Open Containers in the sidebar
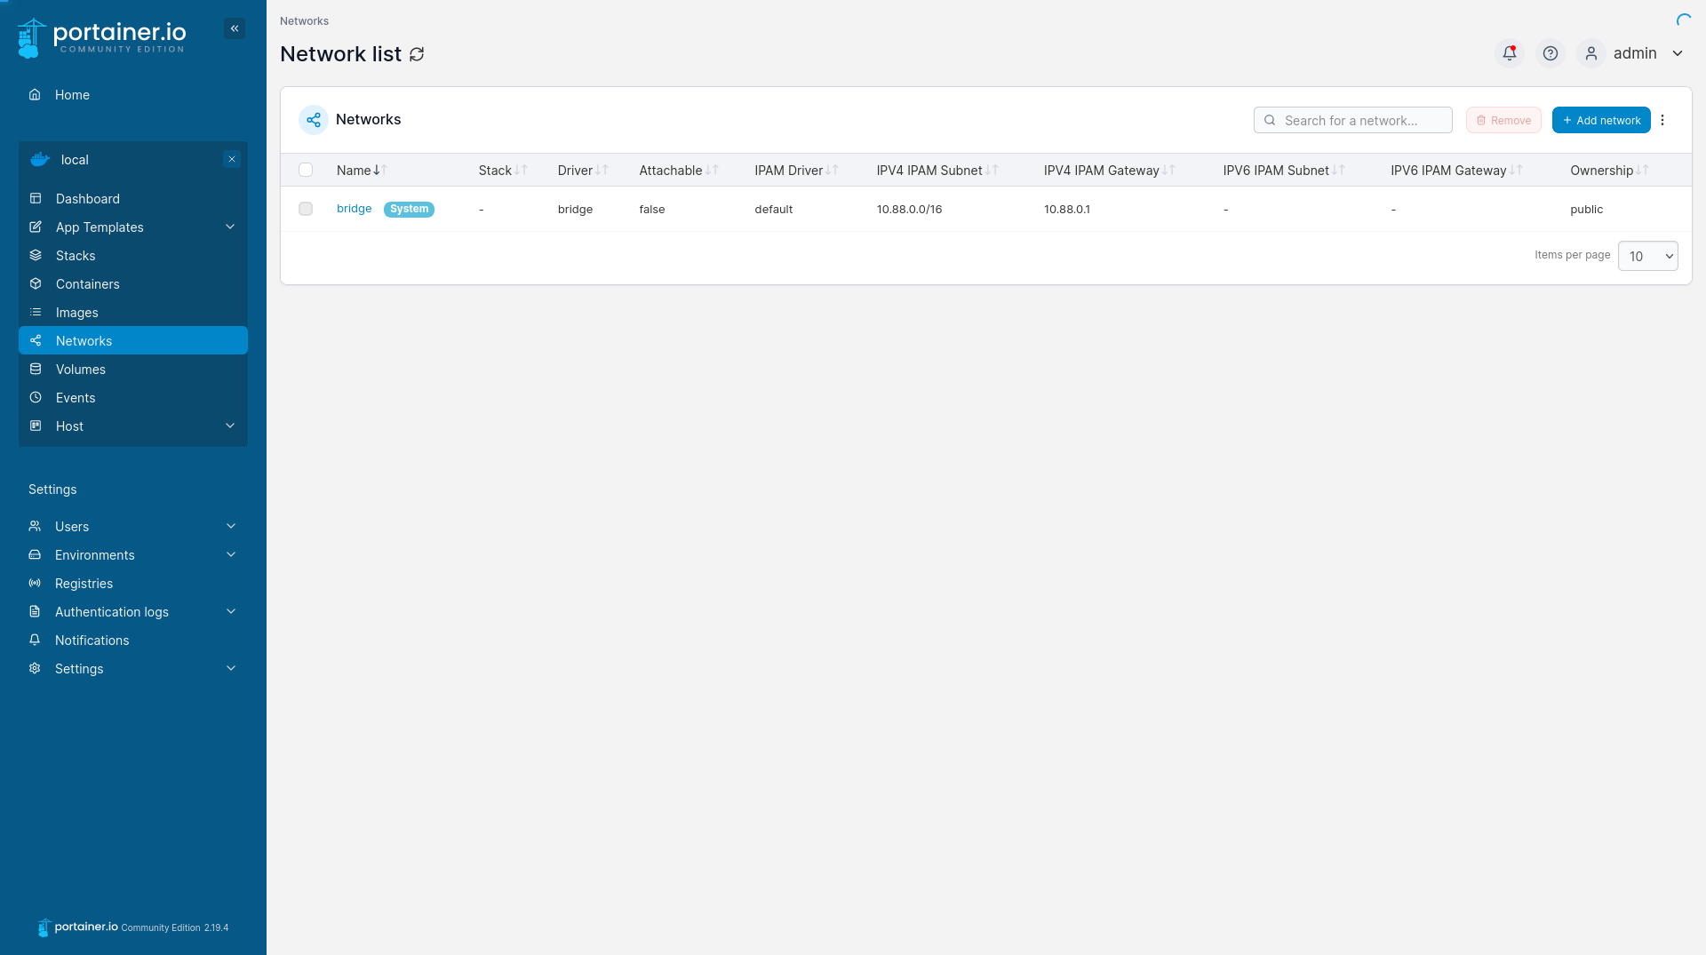The image size is (1706, 955). [x=87, y=284]
